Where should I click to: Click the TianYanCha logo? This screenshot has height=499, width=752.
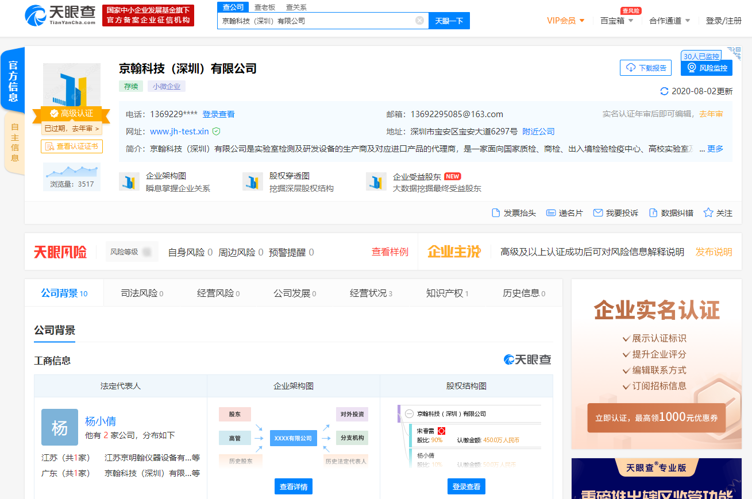click(x=60, y=16)
